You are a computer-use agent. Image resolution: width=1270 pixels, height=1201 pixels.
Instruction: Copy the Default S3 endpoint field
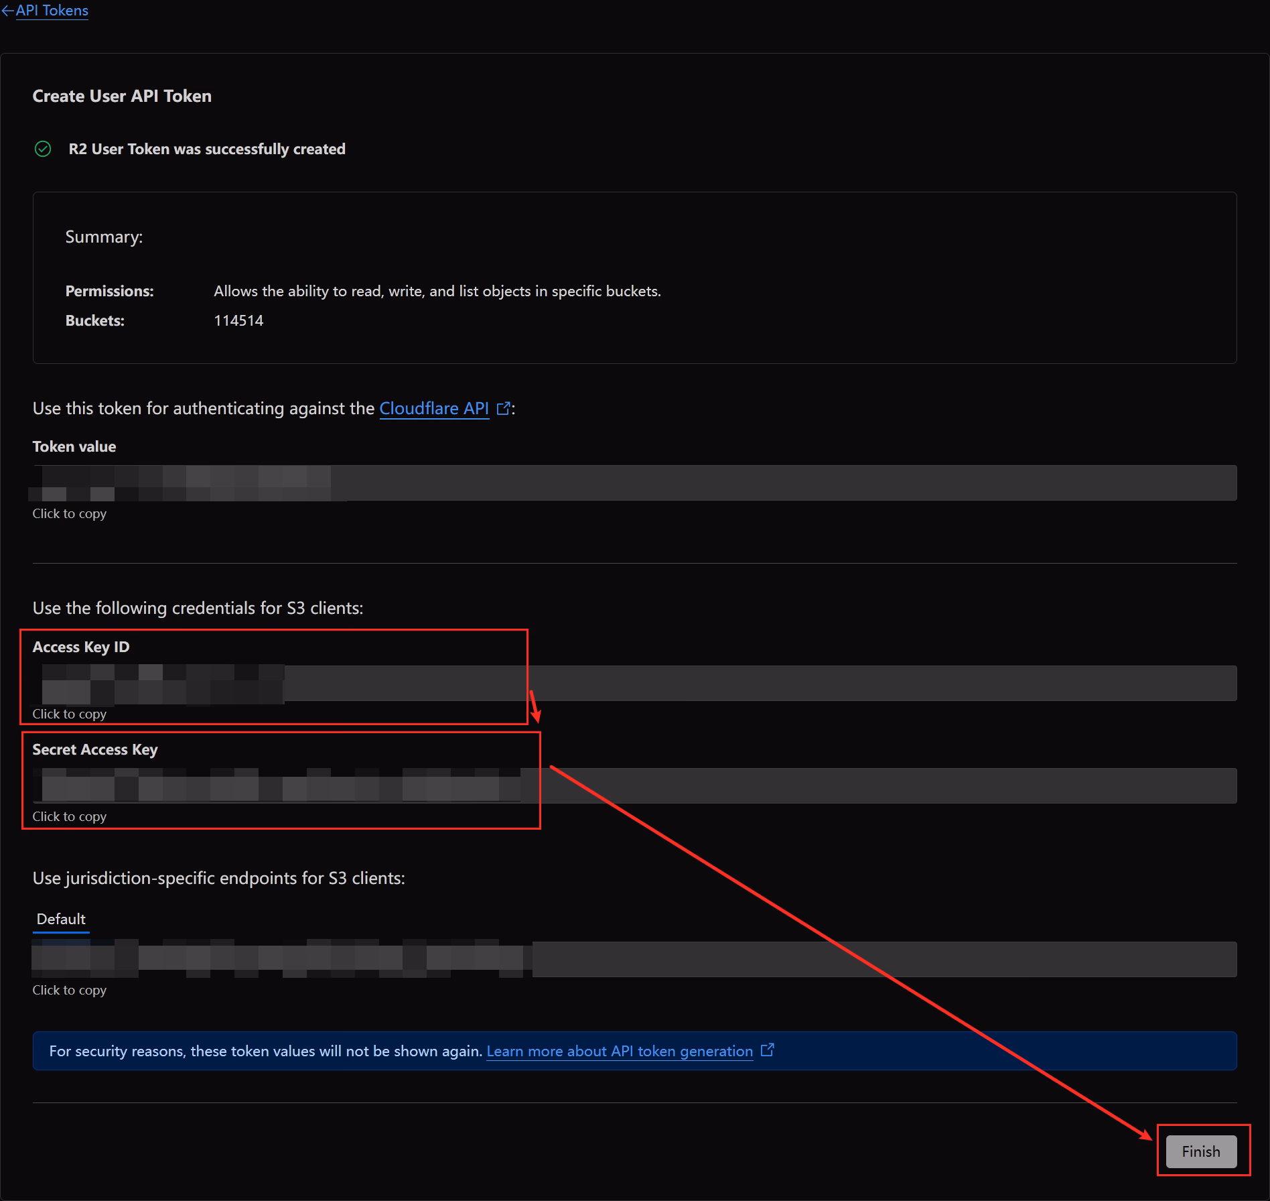[634, 959]
